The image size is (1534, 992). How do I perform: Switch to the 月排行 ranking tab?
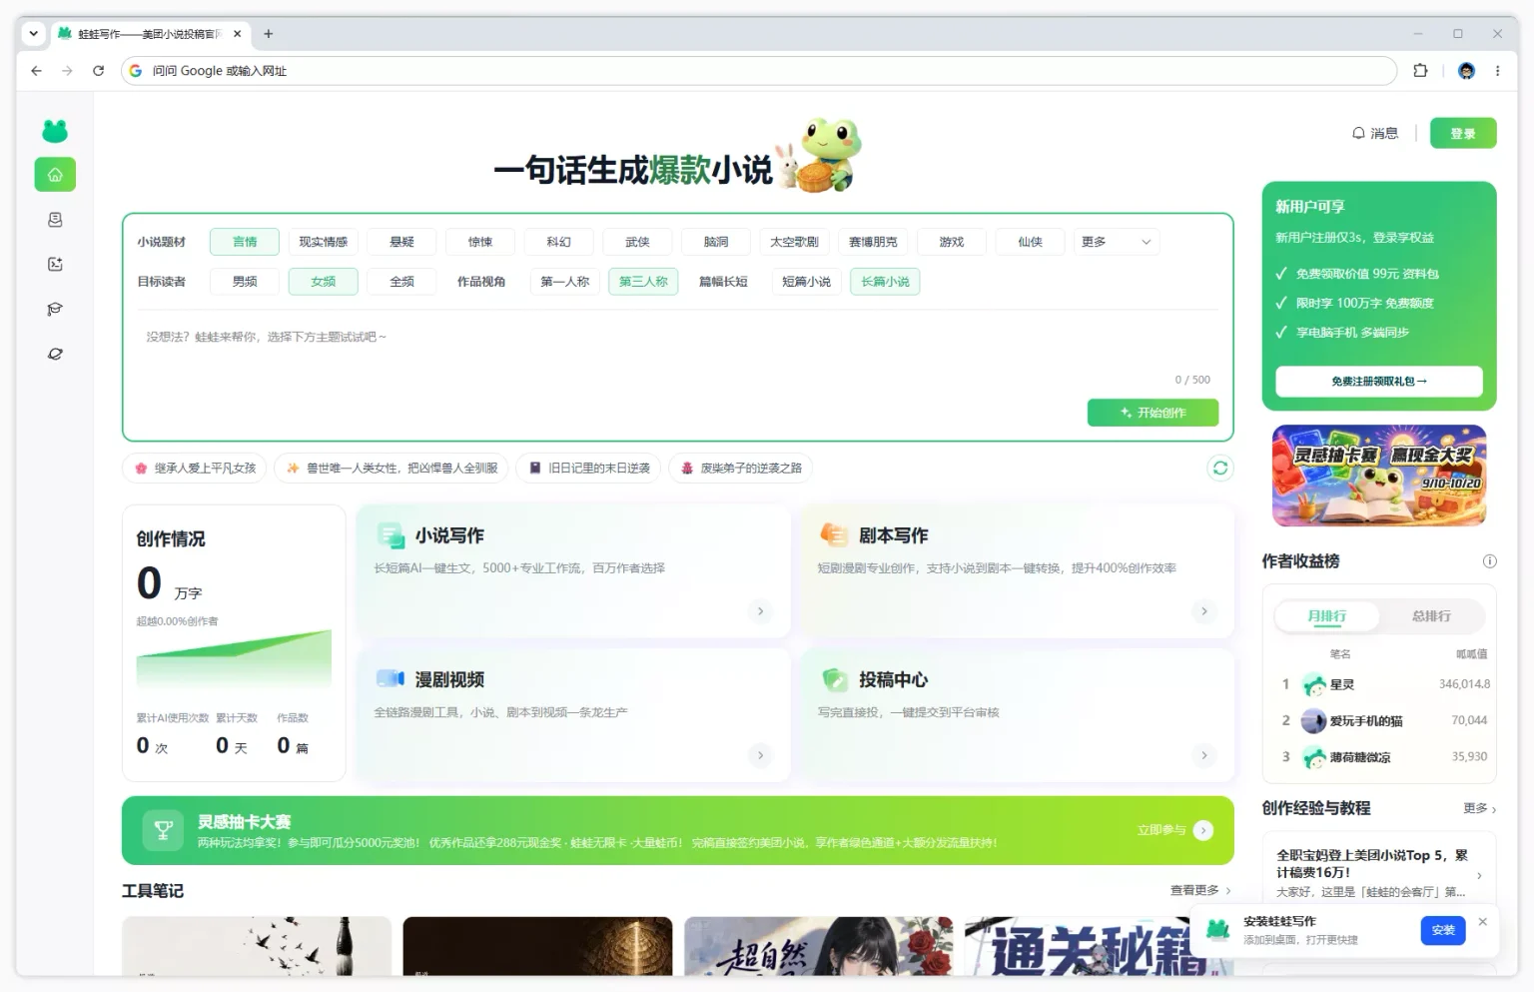click(x=1327, y=616)
